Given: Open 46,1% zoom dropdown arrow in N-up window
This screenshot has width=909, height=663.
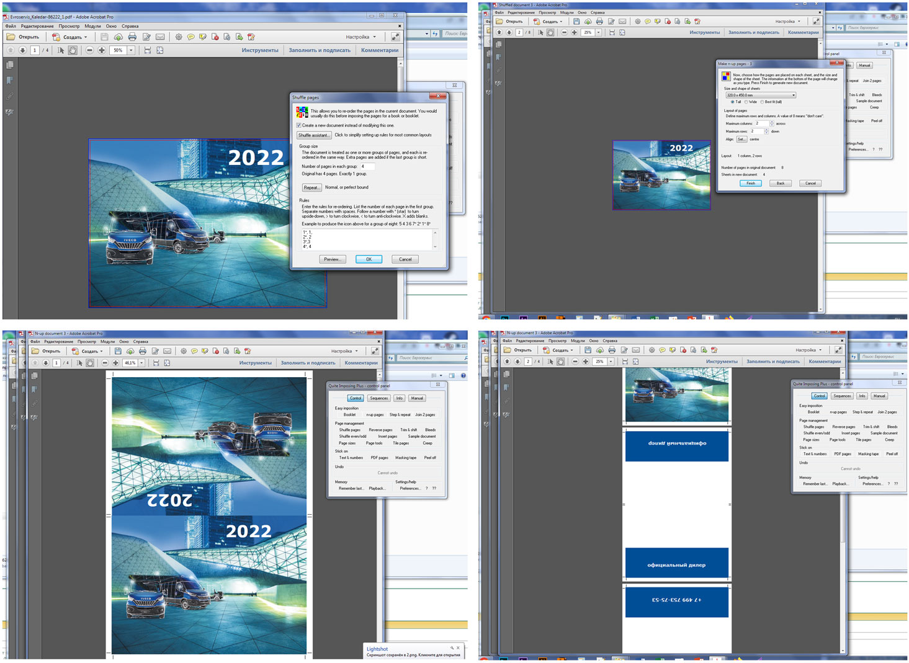Looking at the screenshot, I should pos(141,363).
